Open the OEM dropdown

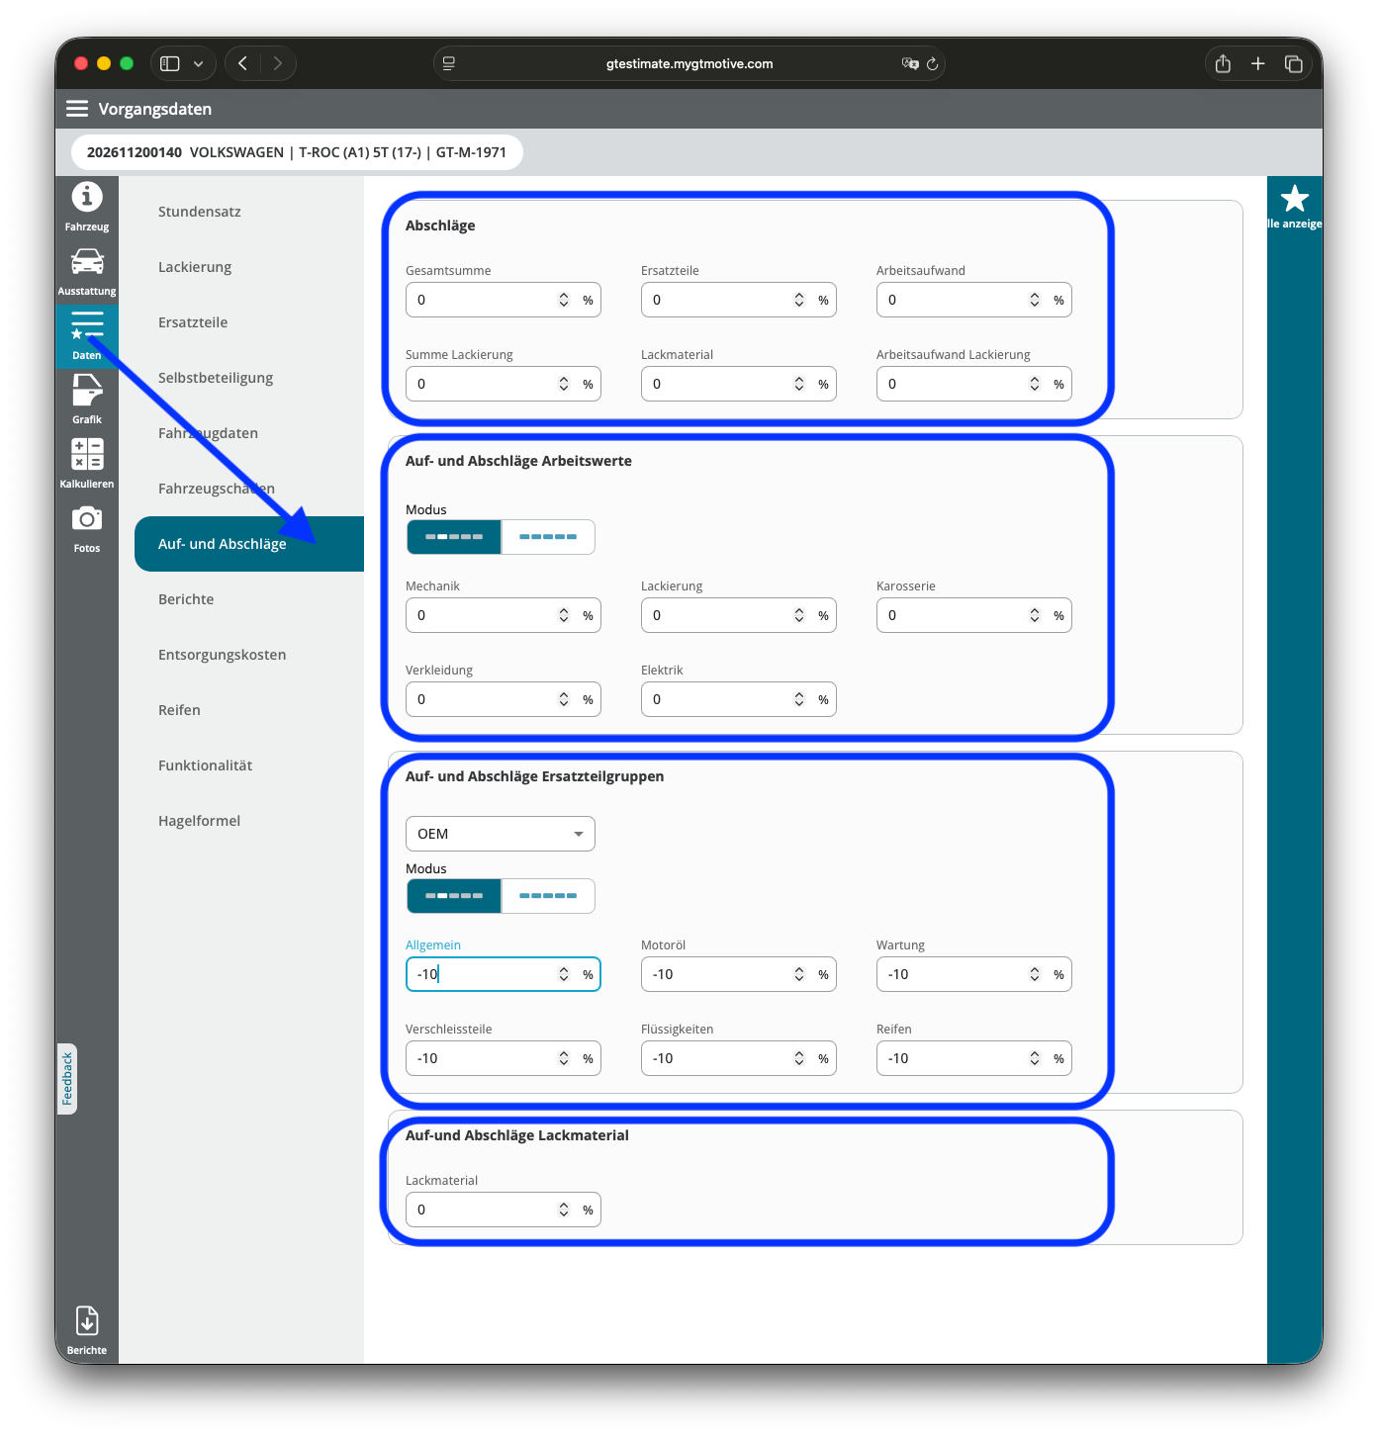coord(501,834)
